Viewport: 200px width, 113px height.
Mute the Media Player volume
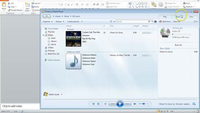(135, 104)
